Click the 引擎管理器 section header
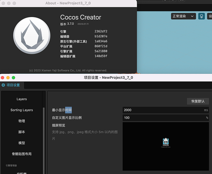 (11, 166)
